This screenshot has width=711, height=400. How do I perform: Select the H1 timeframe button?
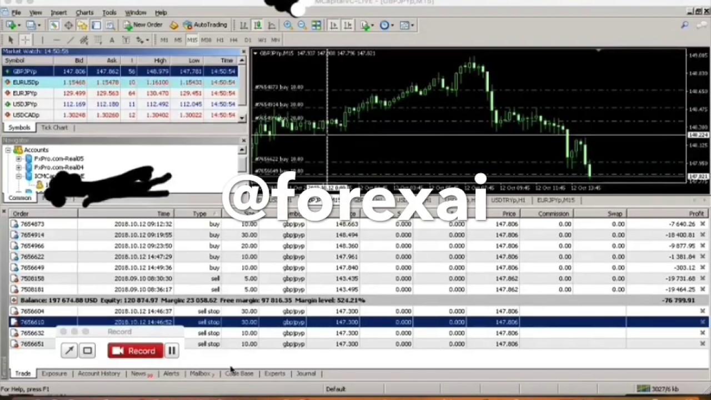pos(220,40)
